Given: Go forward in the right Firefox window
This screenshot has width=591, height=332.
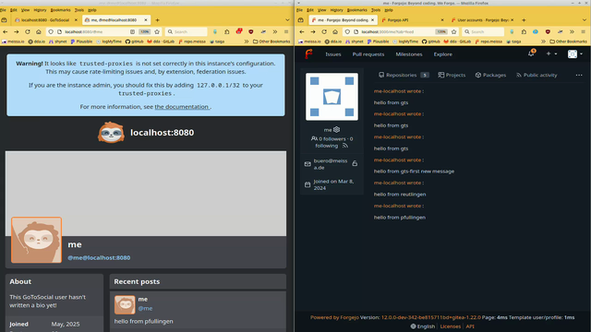Looking at the screenshot, I should pyautogui.click(x=313, y=32).
